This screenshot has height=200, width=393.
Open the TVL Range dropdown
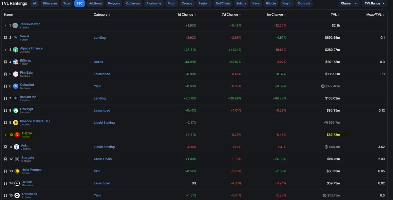(375, 4)
